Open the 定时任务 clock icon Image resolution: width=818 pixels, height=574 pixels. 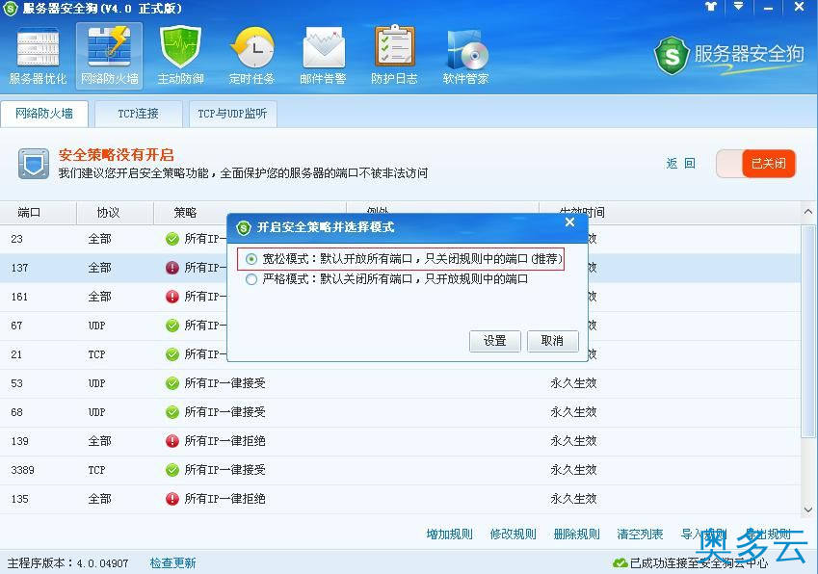click(252, 55)
